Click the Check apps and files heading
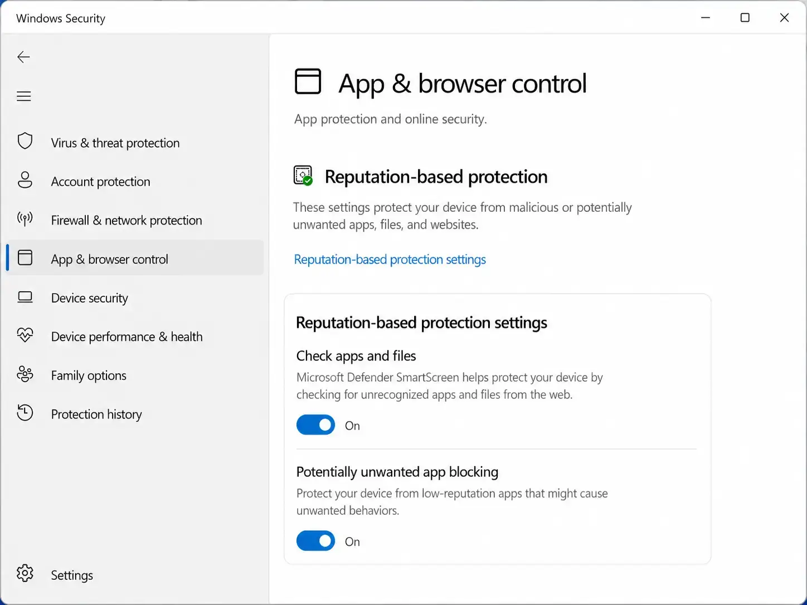This screenshot has width=807, height=605. [x=356, y=356]
